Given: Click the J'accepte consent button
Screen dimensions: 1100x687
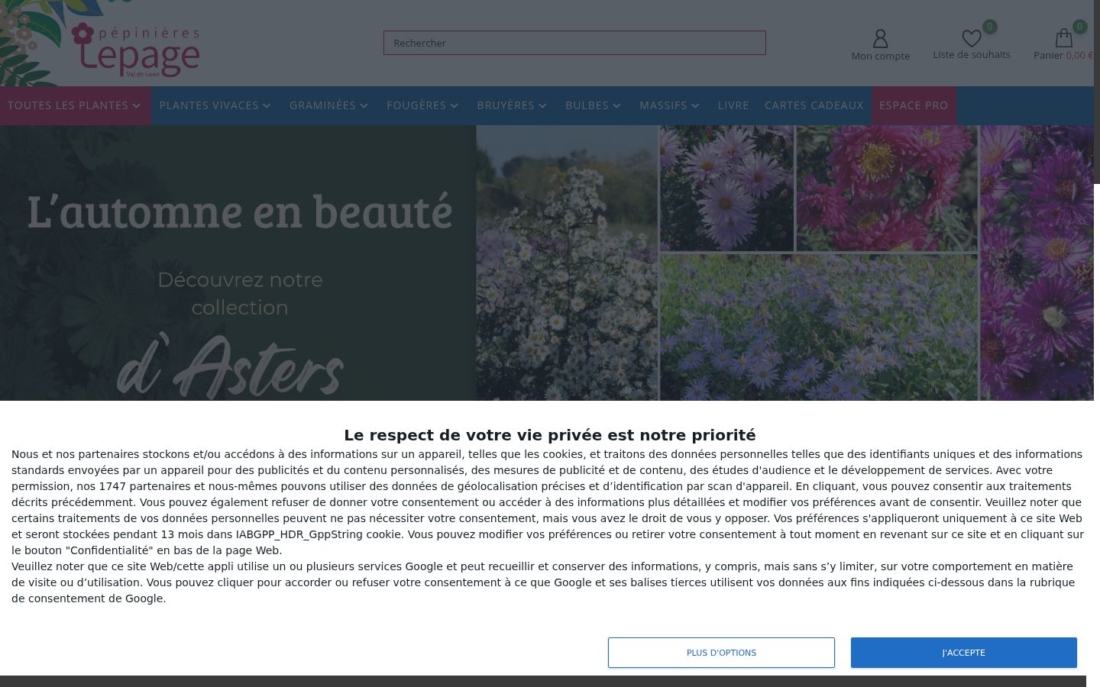Looking at the screenshot, I should pos(963,653).
